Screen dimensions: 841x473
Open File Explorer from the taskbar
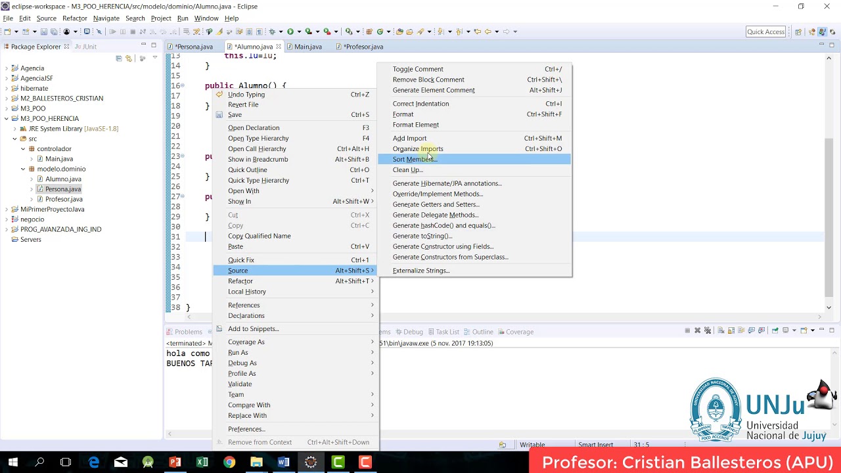(x=256, y=462)
